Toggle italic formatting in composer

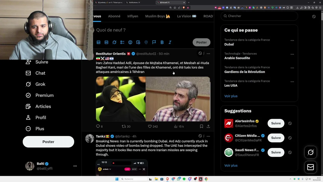point(170,42)
